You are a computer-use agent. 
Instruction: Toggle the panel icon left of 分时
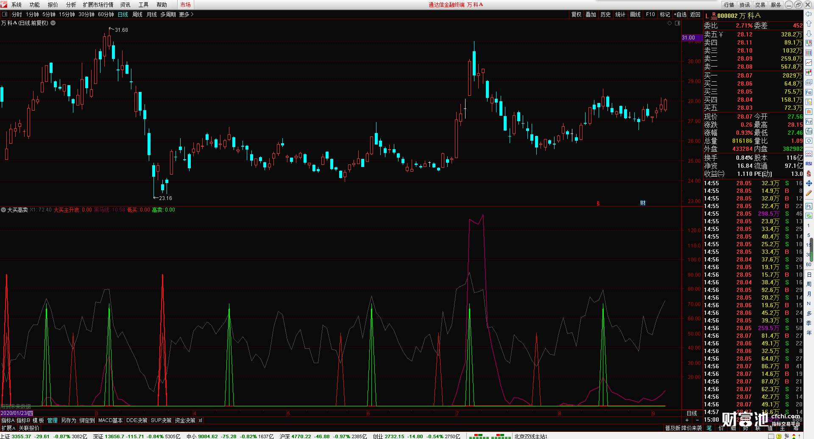click(x=5, y=14)
